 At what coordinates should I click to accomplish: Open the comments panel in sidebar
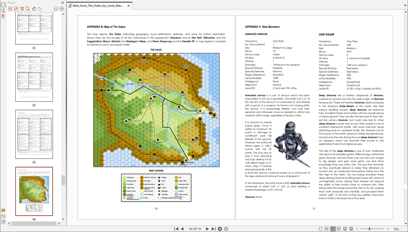(x=3, y=211)
